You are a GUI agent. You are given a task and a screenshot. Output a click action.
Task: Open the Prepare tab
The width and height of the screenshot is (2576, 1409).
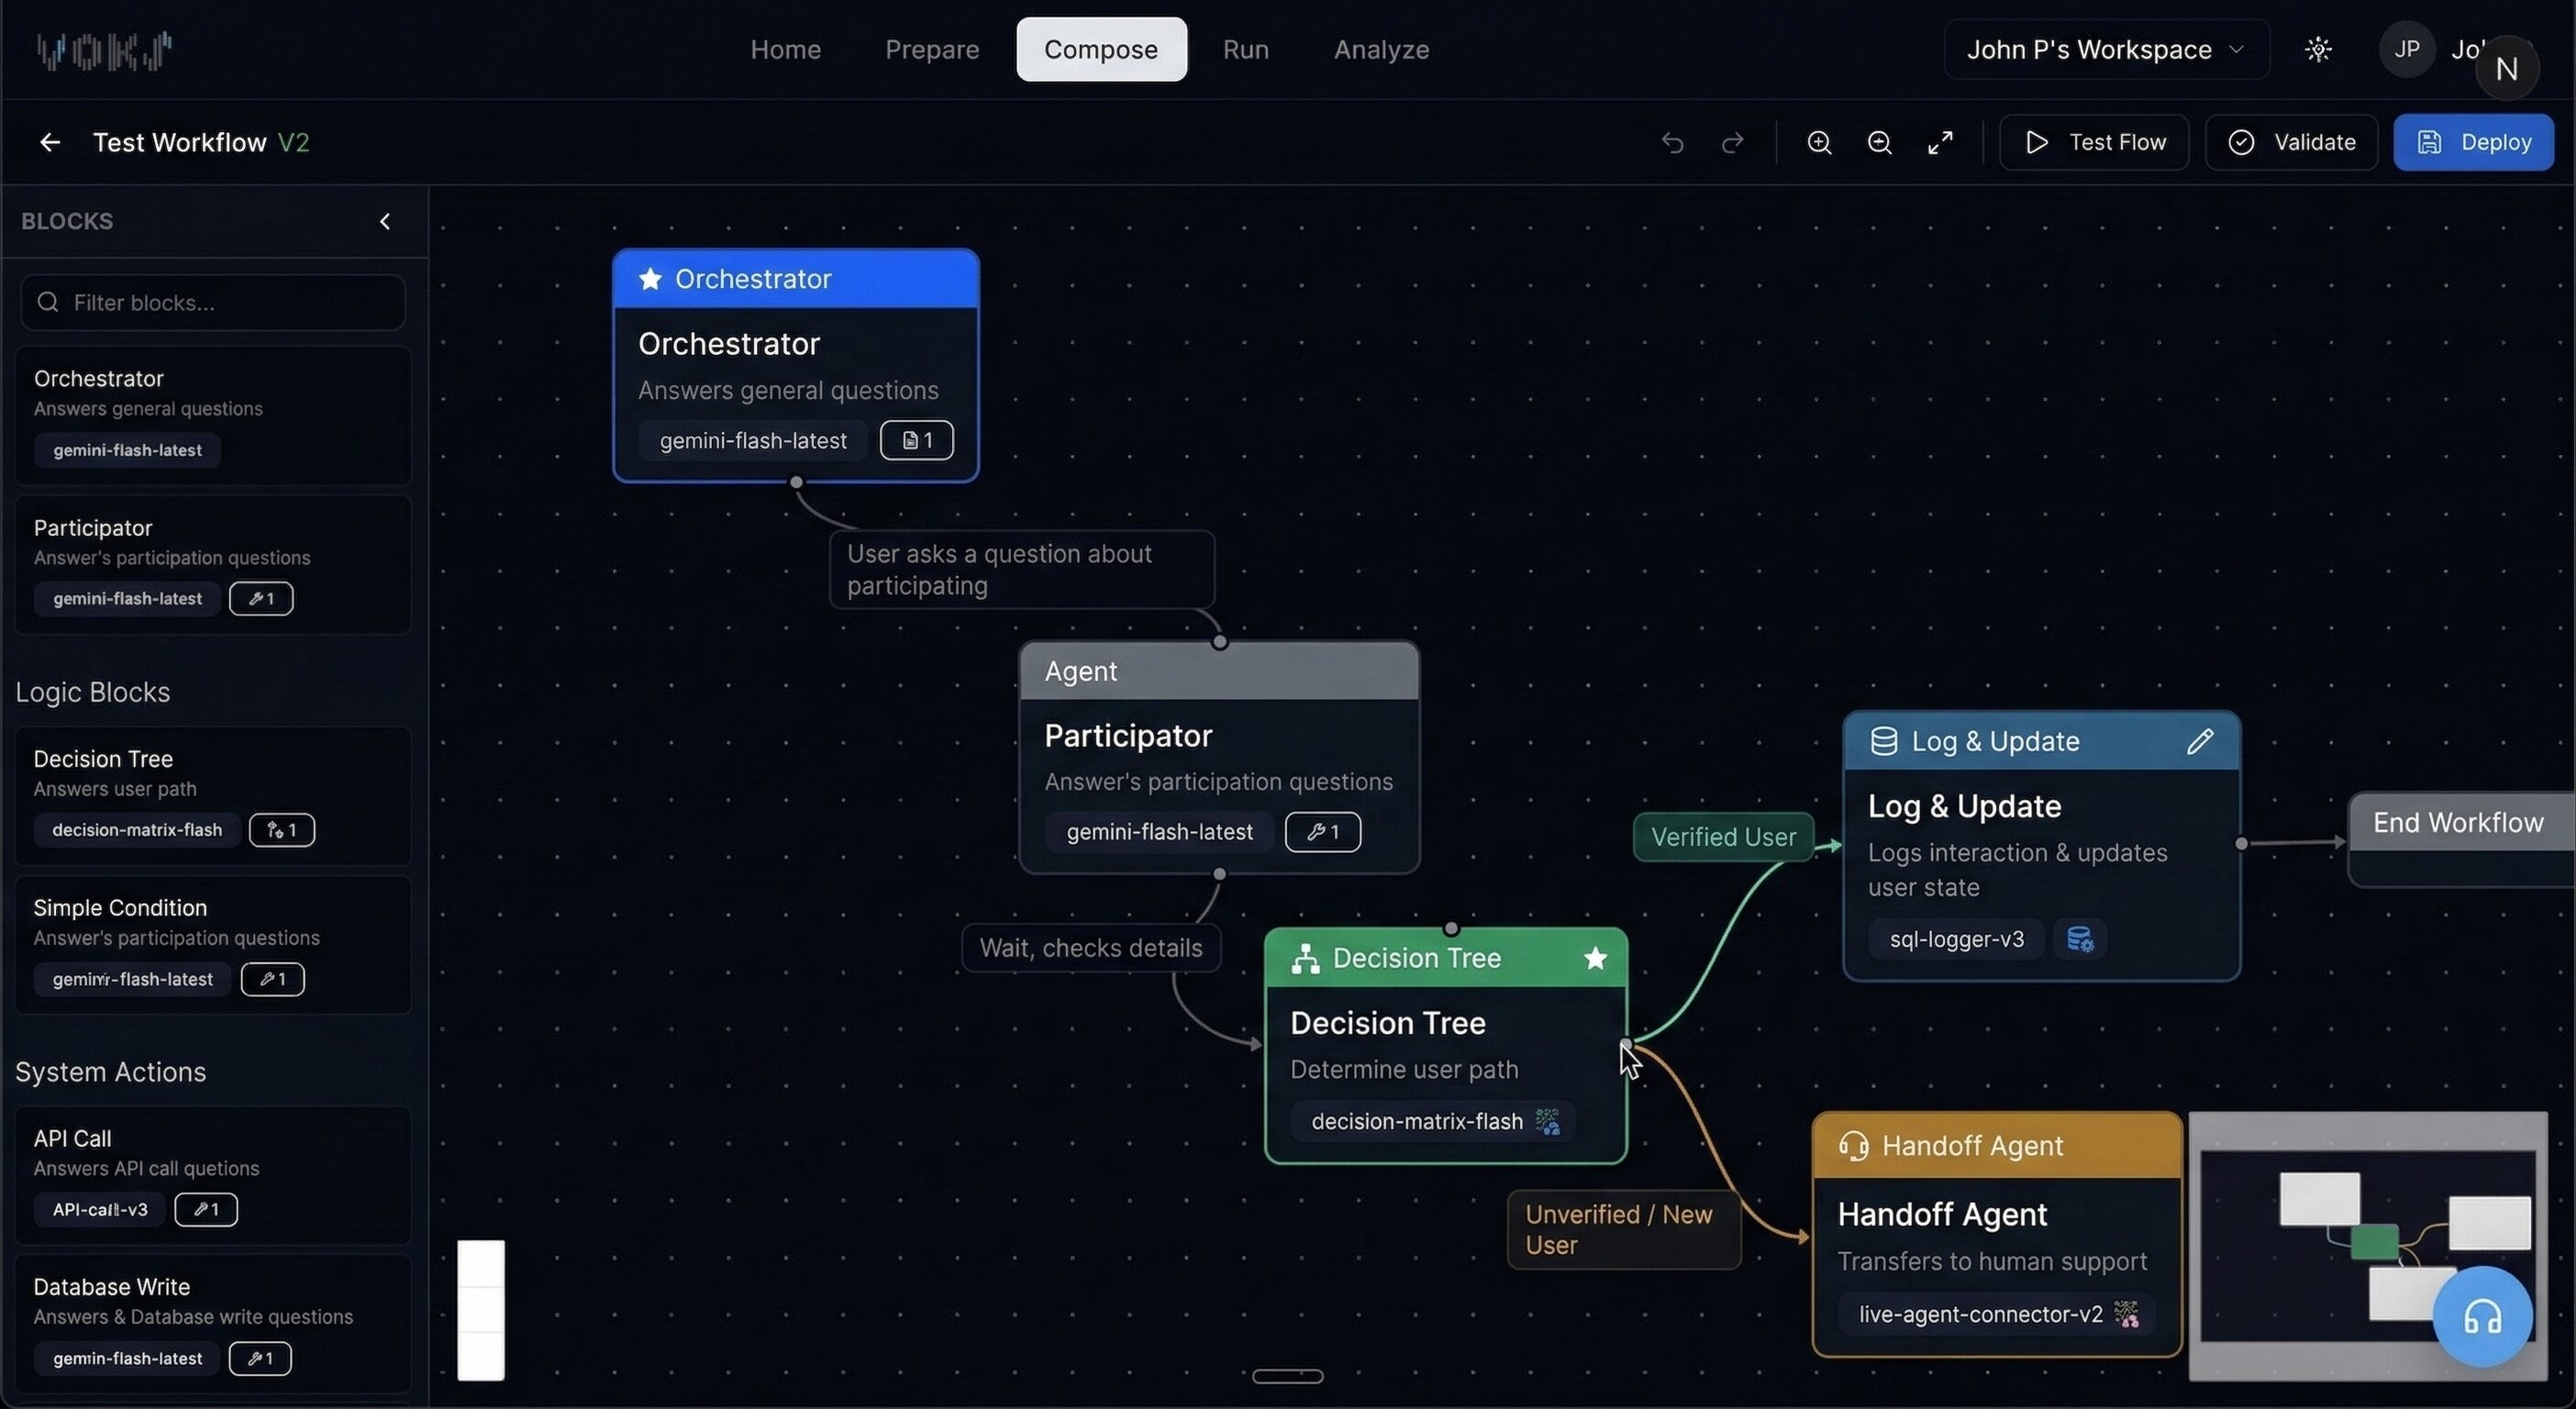[931, 49]
